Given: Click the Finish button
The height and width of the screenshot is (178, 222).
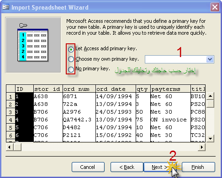Looking at the screenshot, I should click(198, 167).
